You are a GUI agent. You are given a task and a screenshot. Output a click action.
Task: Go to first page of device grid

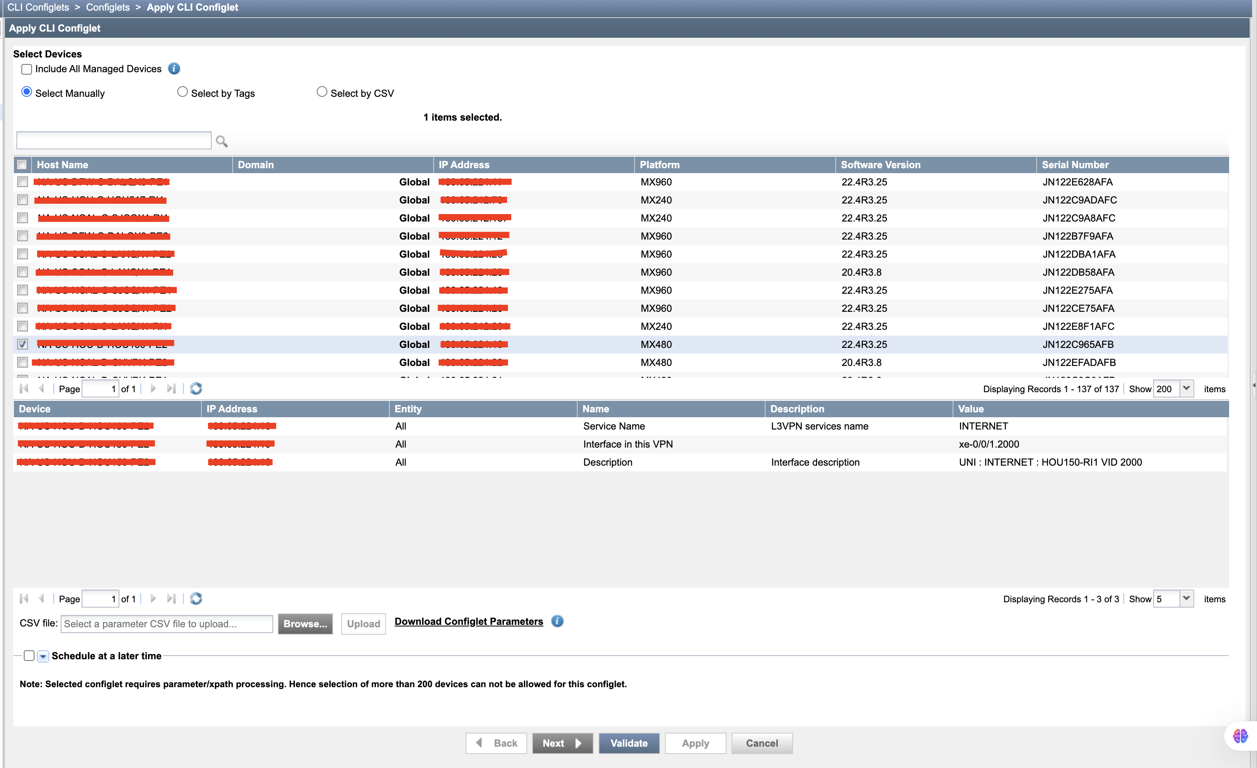point(24,389)
